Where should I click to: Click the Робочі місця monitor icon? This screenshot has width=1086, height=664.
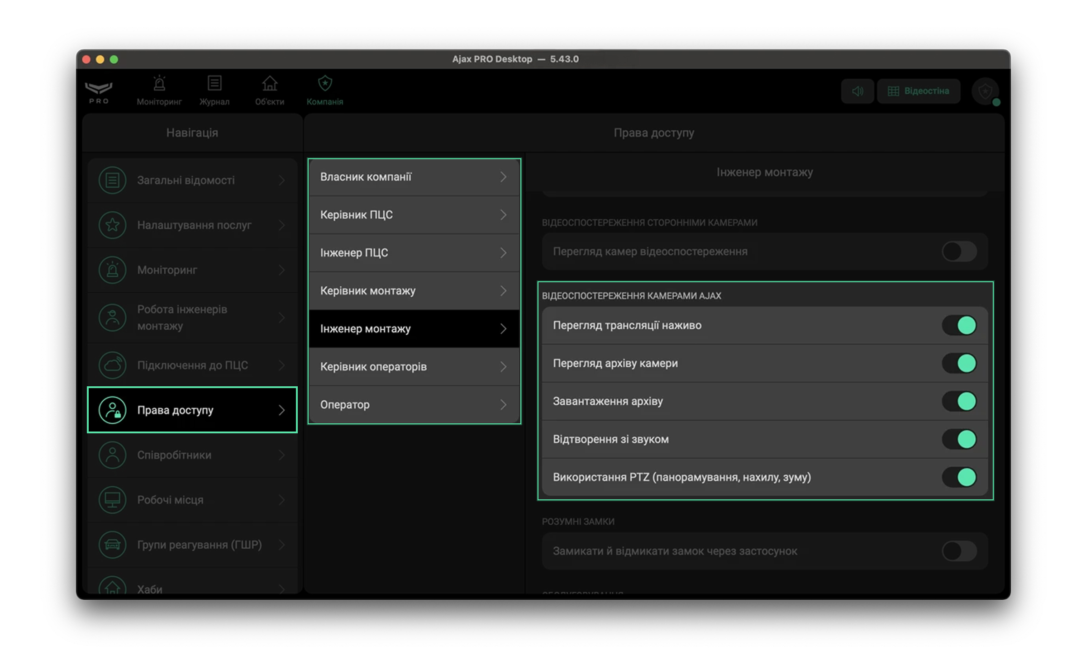tap(112, 499)
